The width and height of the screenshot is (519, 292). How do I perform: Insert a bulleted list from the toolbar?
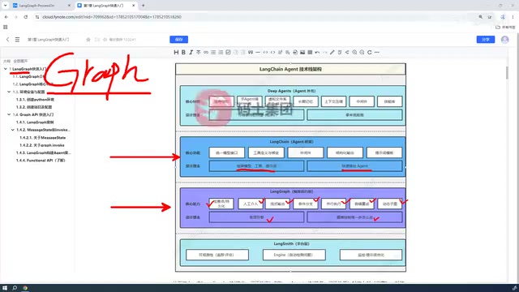coord(213,52)
